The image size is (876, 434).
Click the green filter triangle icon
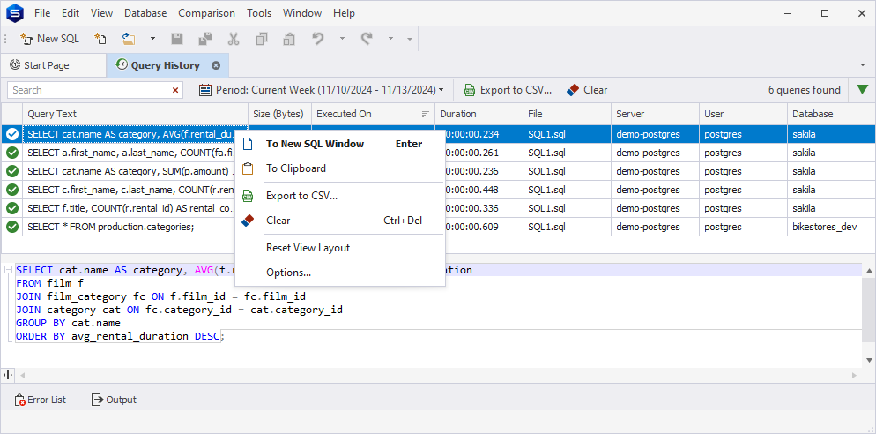point(863,89)
